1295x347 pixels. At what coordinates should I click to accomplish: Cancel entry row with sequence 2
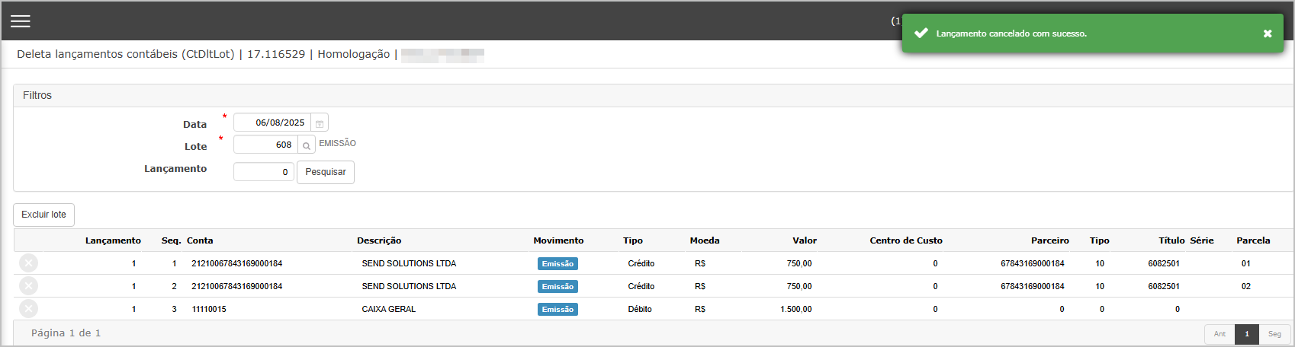click(x=28, y=286)
